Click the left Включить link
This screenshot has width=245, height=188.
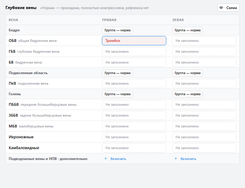[x=188, y=159]
